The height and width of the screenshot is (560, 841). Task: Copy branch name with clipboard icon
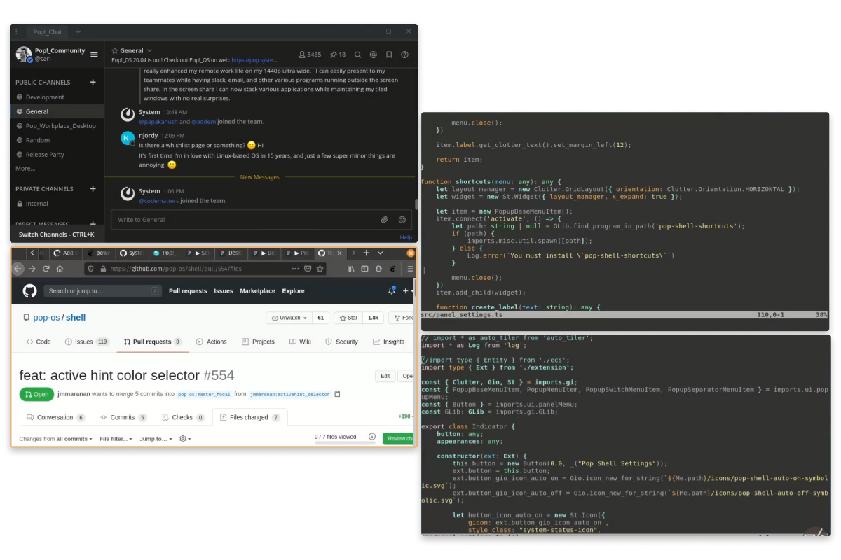(338, 394)
